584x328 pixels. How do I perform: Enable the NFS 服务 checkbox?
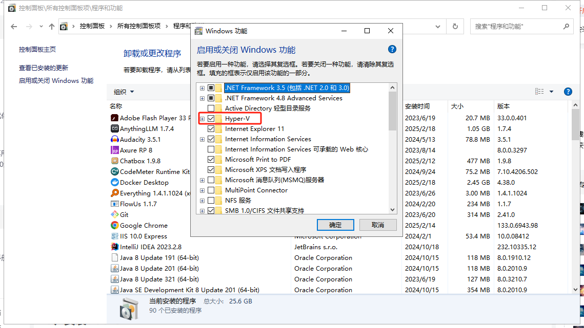tap(211, 201)
